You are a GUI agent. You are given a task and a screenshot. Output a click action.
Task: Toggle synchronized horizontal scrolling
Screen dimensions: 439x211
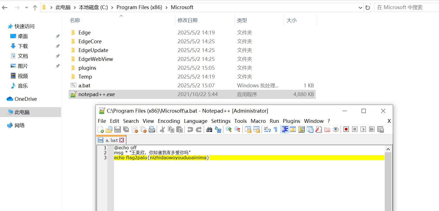click(256, 129)
